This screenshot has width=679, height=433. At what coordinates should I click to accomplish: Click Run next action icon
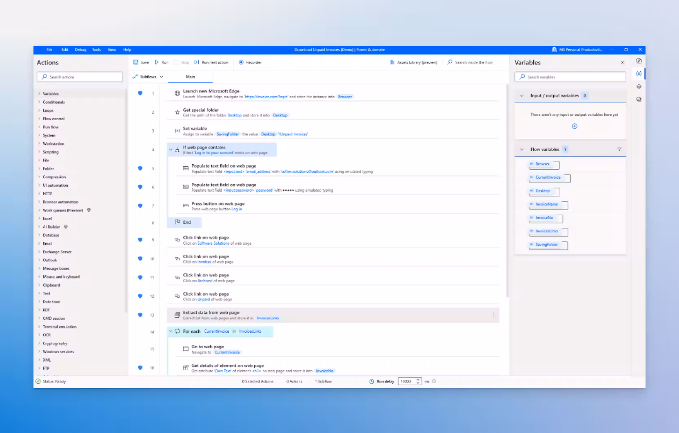tap(197, 62)
